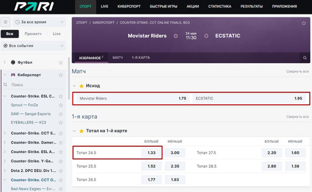Click the football icon next to Футбол
The image size is (312, 192).
[13, 63]
